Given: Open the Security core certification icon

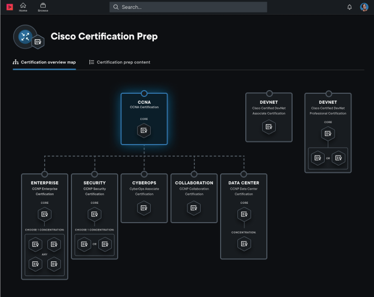Looking at the screenshot, I should click(x=95, y=214).
